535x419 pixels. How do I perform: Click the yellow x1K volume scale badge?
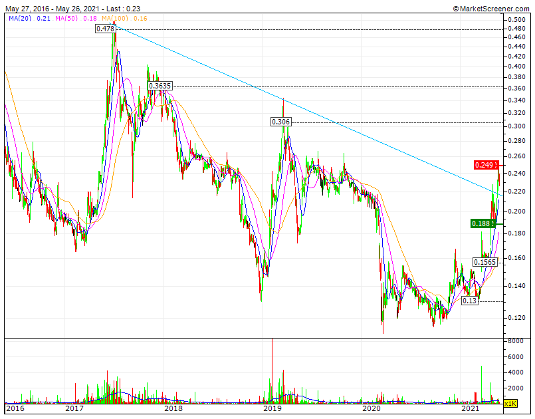510,404
